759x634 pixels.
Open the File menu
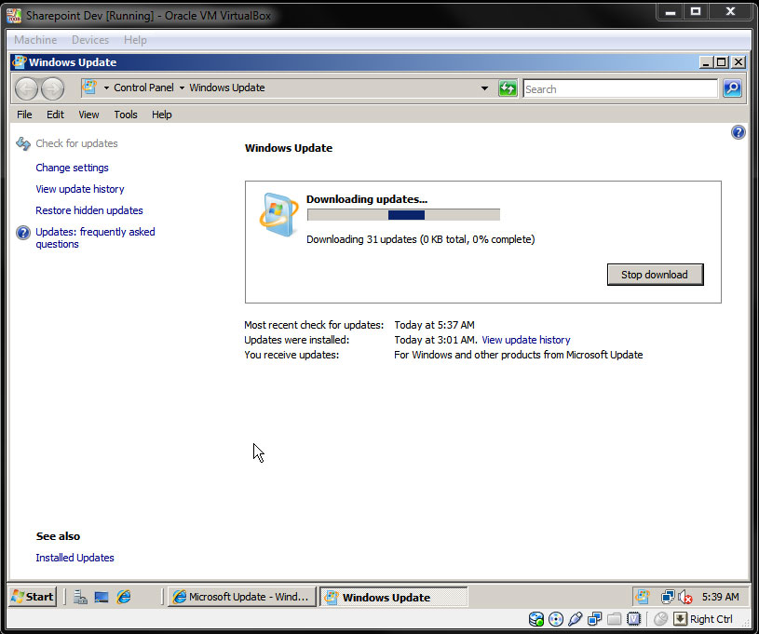pyautogui.click(x=24, y=115)
